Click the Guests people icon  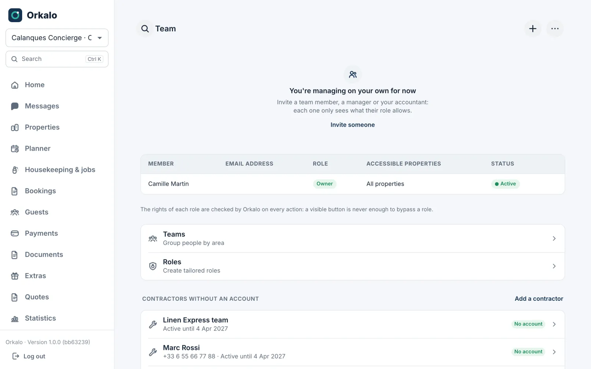15,213
